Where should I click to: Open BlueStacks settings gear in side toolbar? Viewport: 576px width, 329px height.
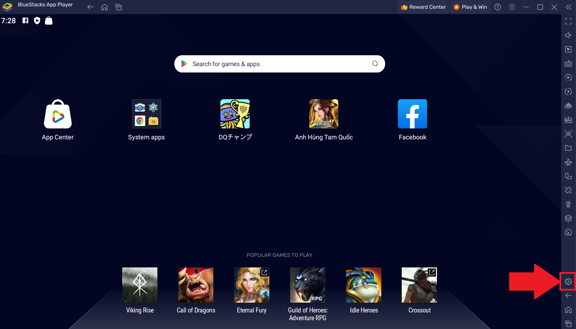click(568, 281)
